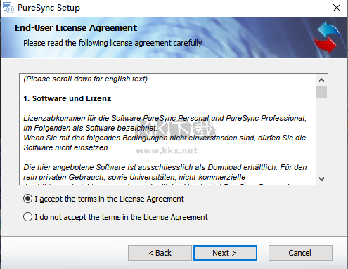Close the PureSync Setup window
This screenshot has width=348, height=269.
[x=337, y=8]
